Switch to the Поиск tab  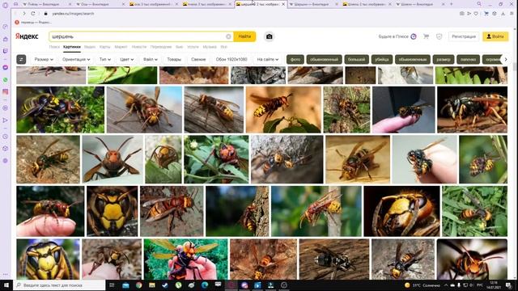coord(54,47)
